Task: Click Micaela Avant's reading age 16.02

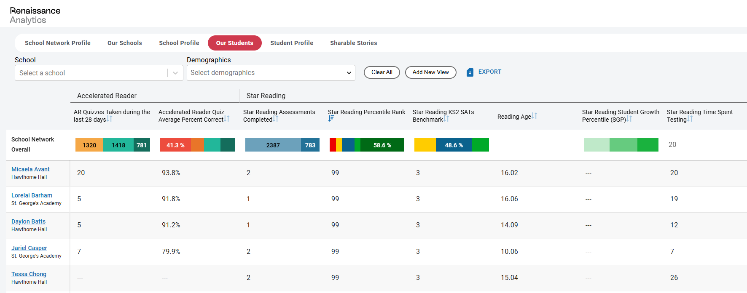Action: (x=509, y=173)
